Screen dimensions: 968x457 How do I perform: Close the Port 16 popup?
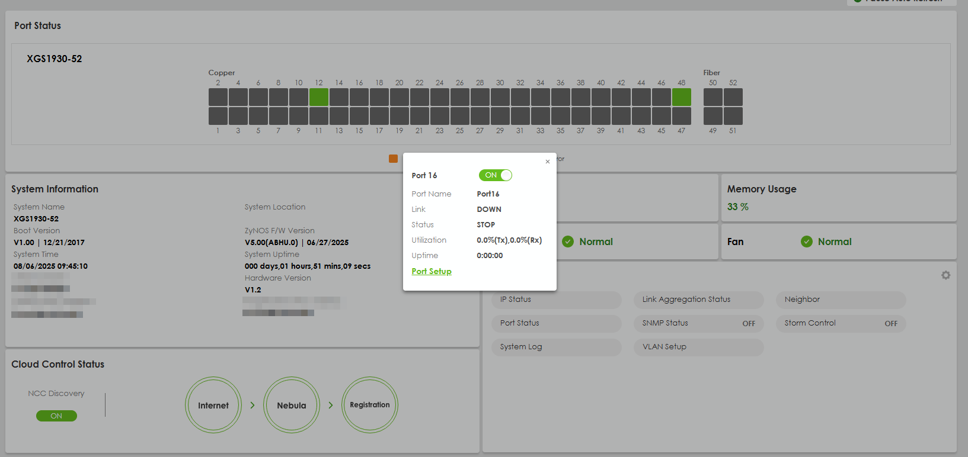click(548, 162)
